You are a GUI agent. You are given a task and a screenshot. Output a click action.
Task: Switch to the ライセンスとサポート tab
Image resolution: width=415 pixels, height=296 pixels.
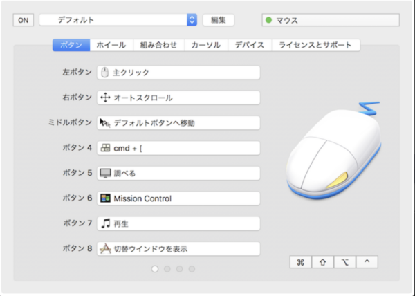(x=315, y=45)
